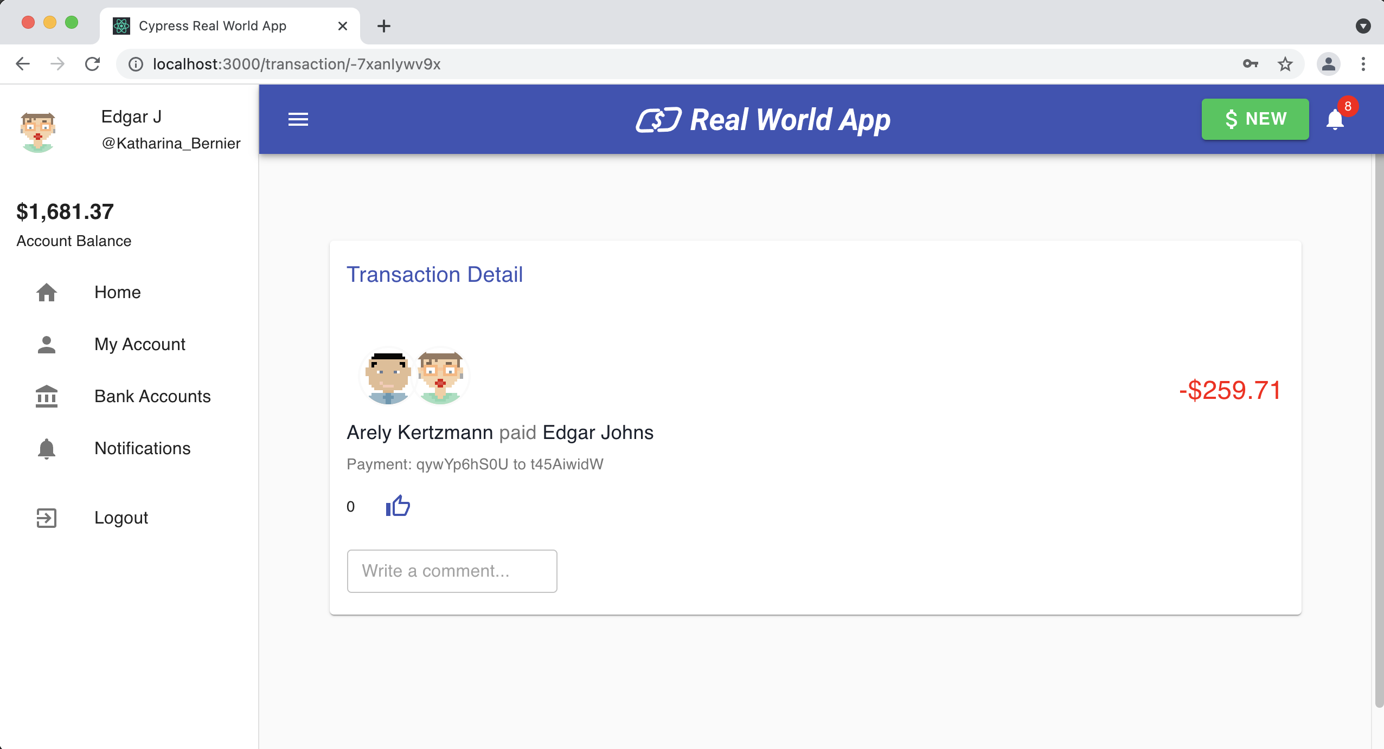Open a new browser tab
This screenshot has width=1384, height=749.
click(x=384, y=25)
